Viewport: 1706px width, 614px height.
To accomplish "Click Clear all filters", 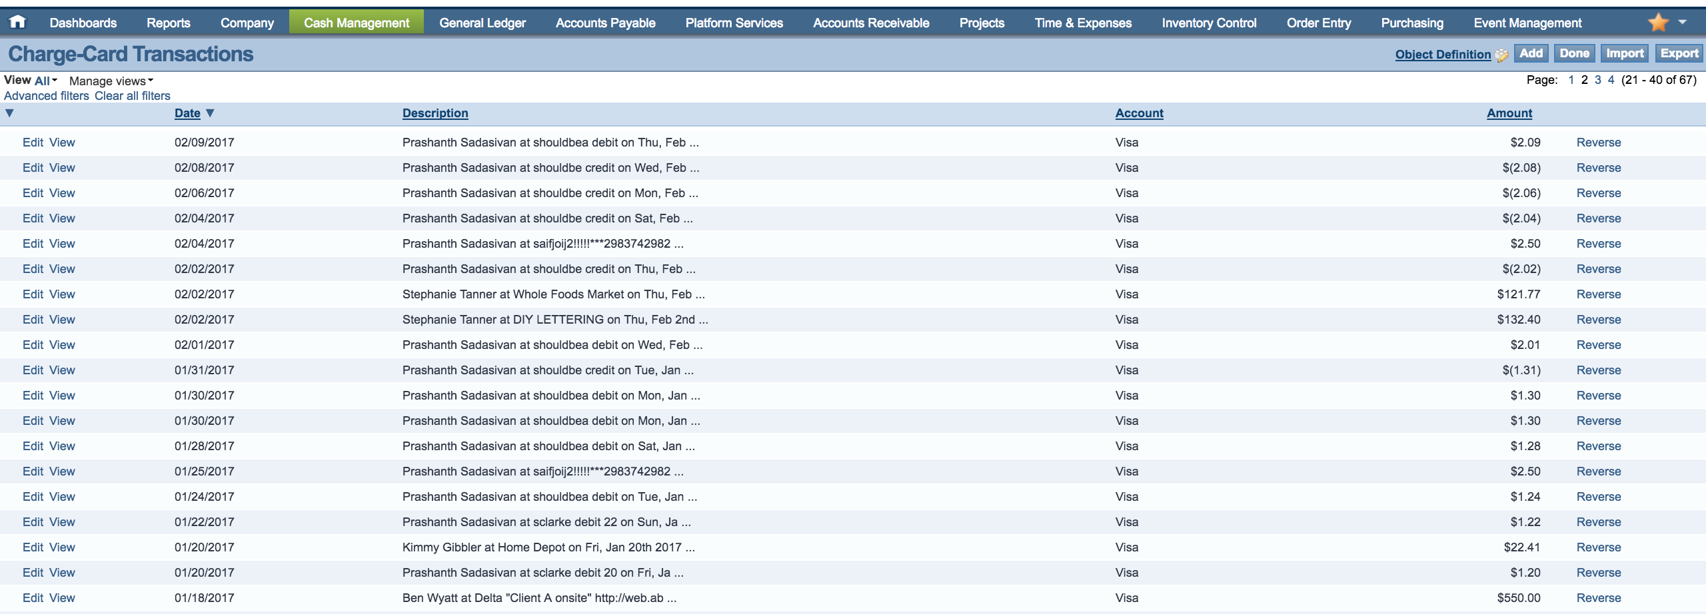I will (x=133, y=96).
